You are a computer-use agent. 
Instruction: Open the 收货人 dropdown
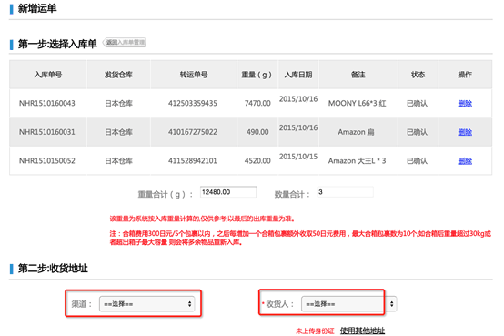click(x=349, y=304)
